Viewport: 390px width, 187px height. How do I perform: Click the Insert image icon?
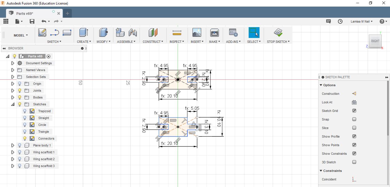click(197, 32)
